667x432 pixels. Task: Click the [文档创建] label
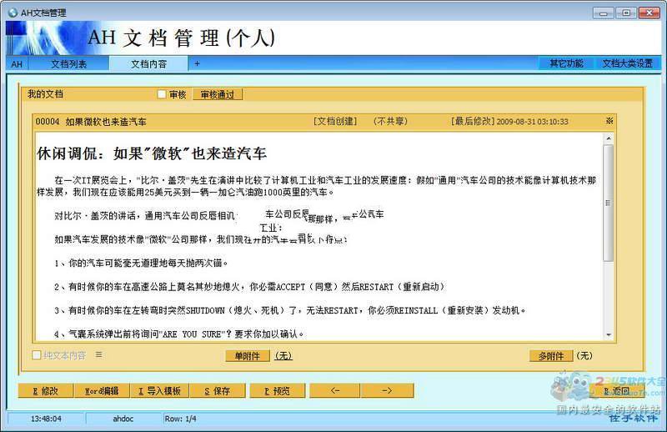click(x=335, y=121)
